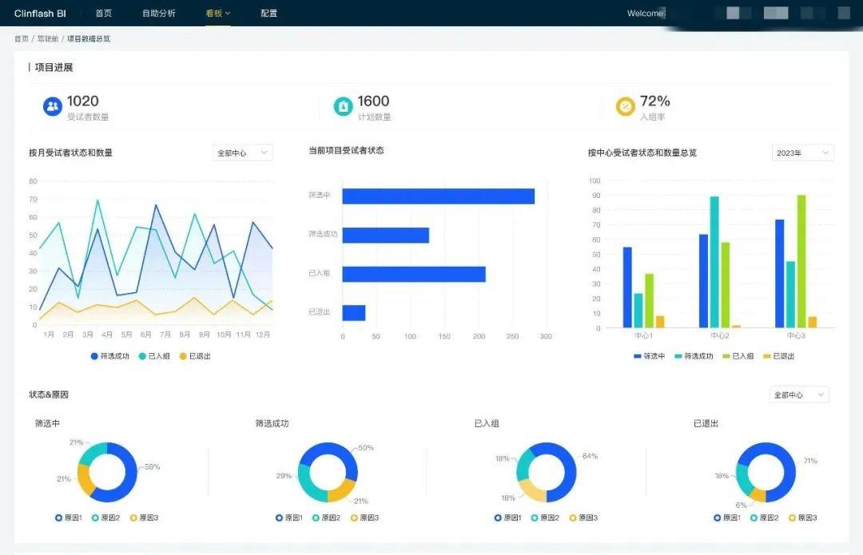Toggle 筛选中 legend in center bar chart
The height and width of the screenshot is (555, 863).
point(650,356)
